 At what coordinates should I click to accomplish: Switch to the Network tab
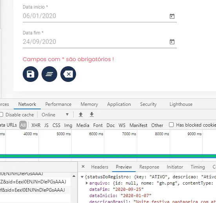27,104
